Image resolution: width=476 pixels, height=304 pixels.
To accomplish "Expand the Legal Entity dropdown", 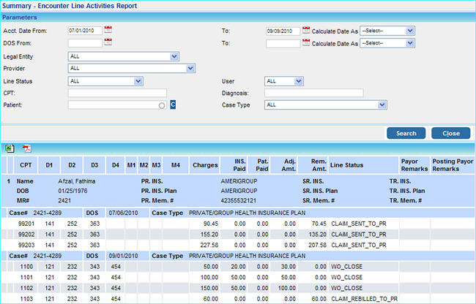I will 174,56.
